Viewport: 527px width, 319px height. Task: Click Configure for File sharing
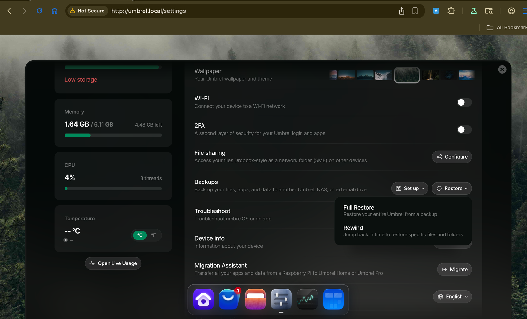point(452,157)
